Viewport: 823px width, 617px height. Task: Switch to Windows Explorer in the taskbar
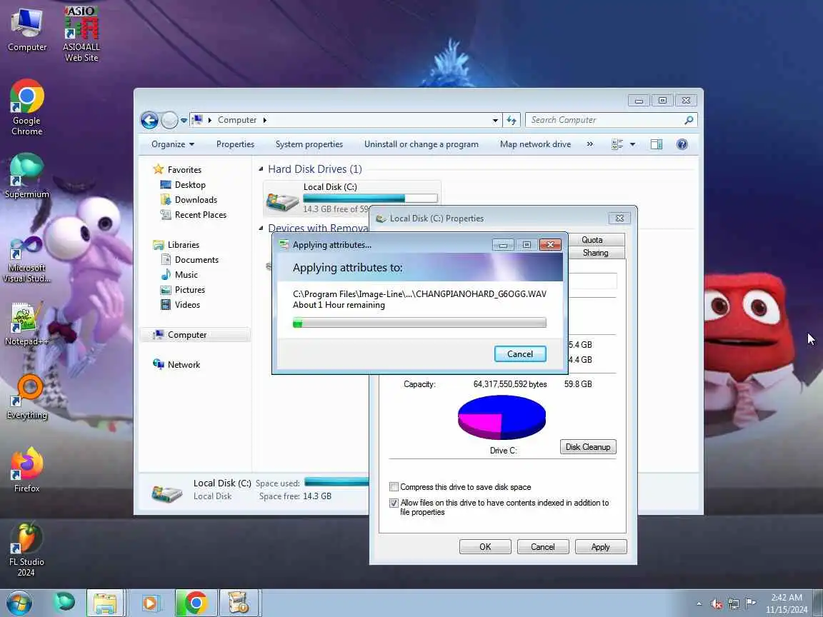(x=105, y=603)
